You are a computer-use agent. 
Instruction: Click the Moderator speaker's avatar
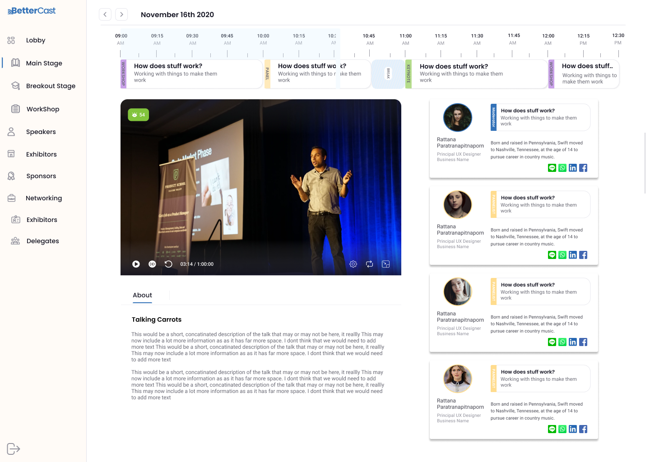(x=458, y=118)
